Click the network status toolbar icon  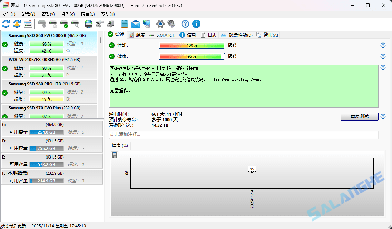(x=146, y=24)
